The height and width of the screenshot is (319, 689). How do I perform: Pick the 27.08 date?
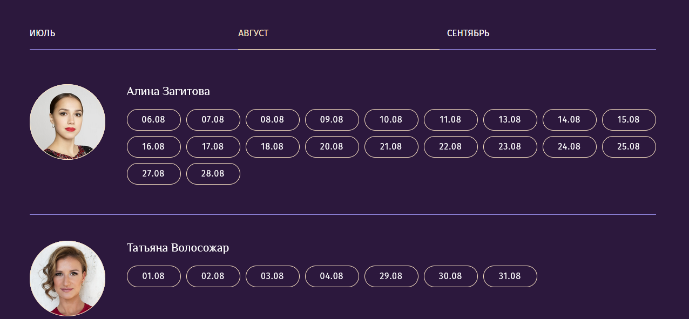coord(154,174)
